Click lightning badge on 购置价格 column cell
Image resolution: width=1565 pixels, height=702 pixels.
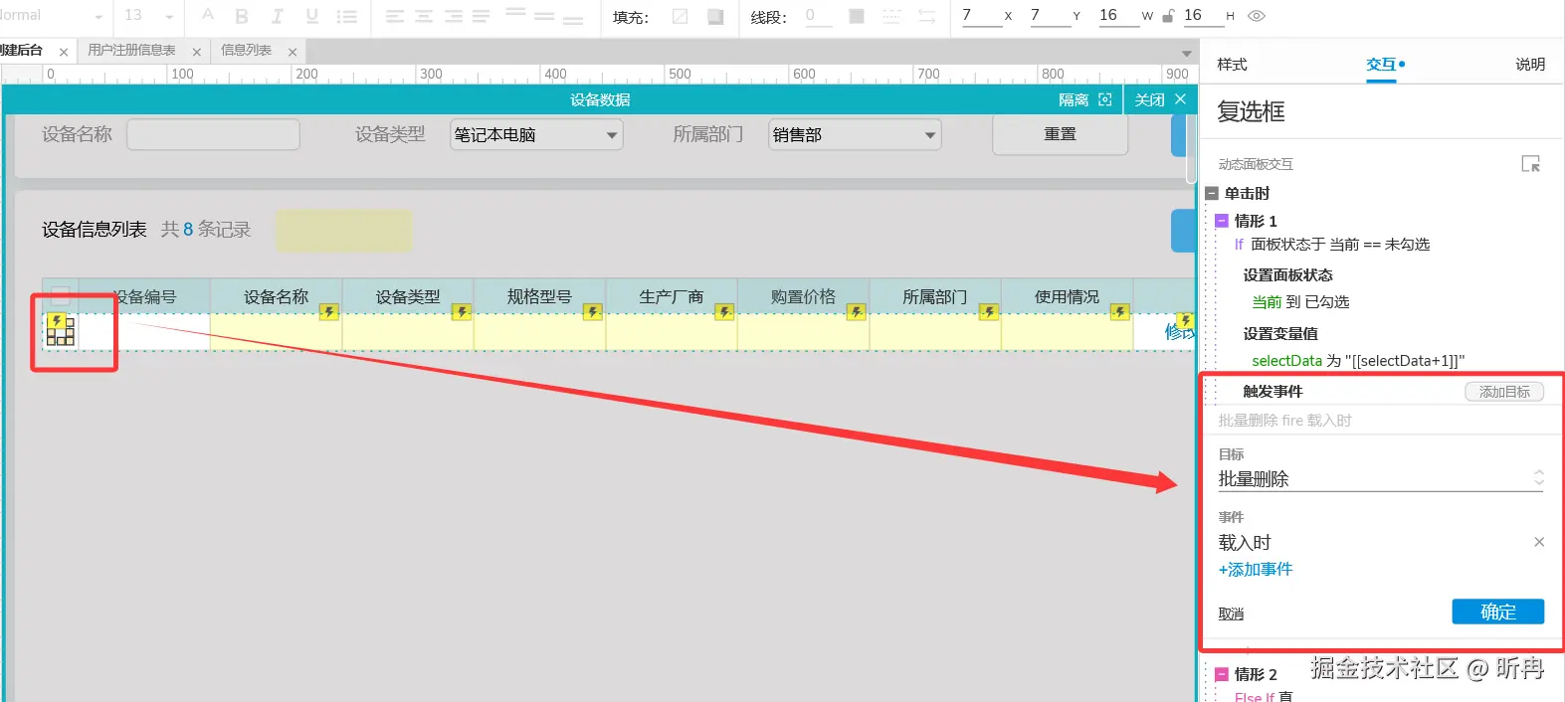[x=857, y=312]
